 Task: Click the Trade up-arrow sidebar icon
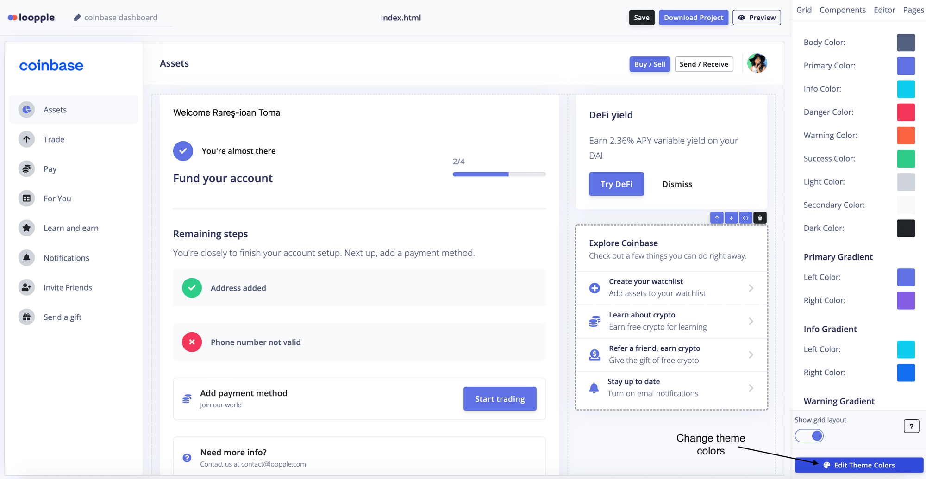click(x=27, y=139)
